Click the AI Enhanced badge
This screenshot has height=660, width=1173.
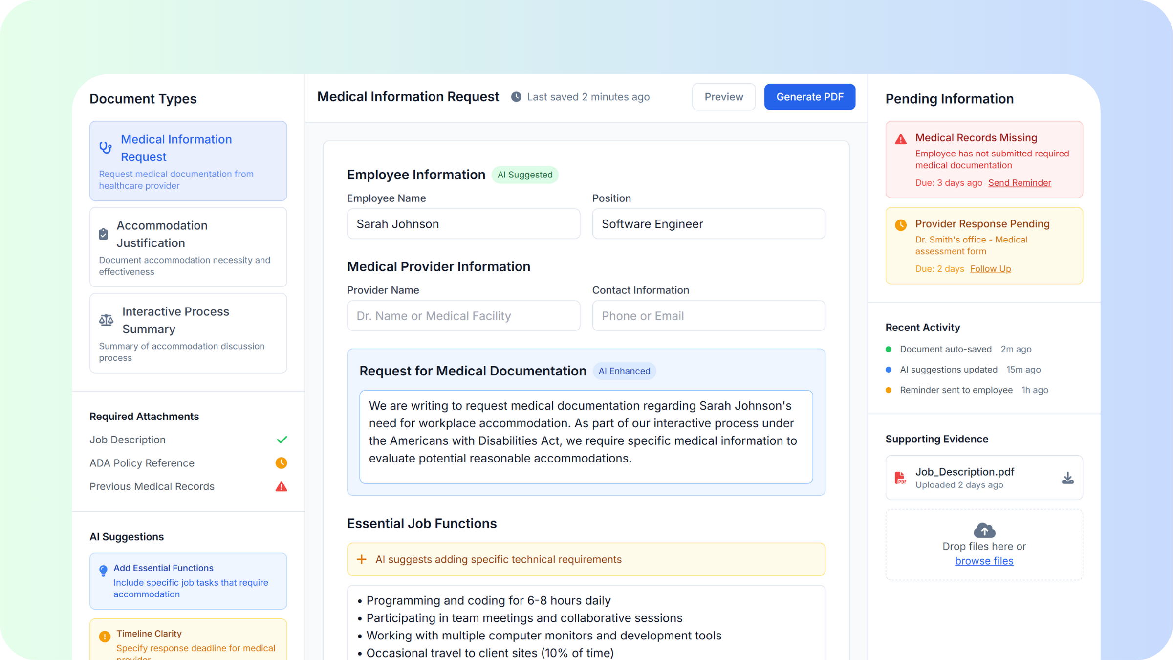624,371
